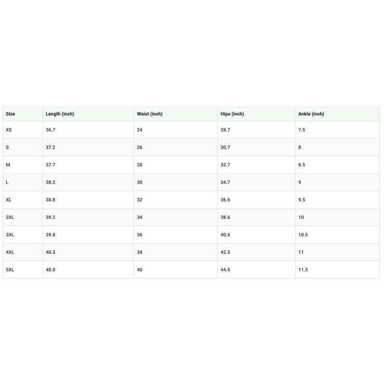This screenshot has width=385, height=385.
Task: Select the 3XL size row label
Action: pos(10,235)
